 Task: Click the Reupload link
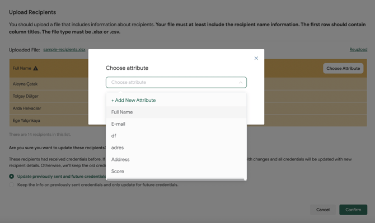tap(358, 50)
